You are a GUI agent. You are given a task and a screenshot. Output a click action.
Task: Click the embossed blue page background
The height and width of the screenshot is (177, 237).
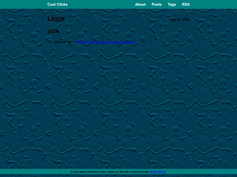pyautogui.click(x=118, y=98)
